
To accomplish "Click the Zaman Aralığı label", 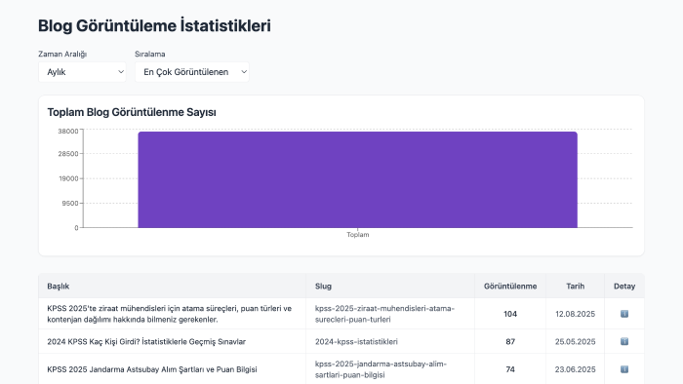I will point(62,54).
